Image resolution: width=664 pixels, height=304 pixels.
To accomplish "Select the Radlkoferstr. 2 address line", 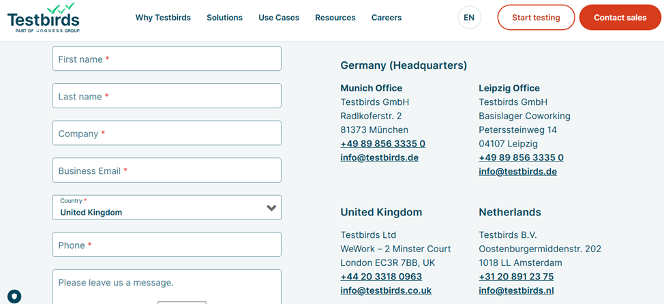I will coord(371,116).
